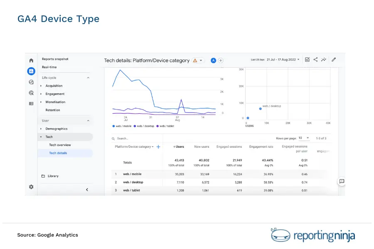Collapse the Life cycle section
The height and width of the screenshot is (249, 374).
click(88, 78)
